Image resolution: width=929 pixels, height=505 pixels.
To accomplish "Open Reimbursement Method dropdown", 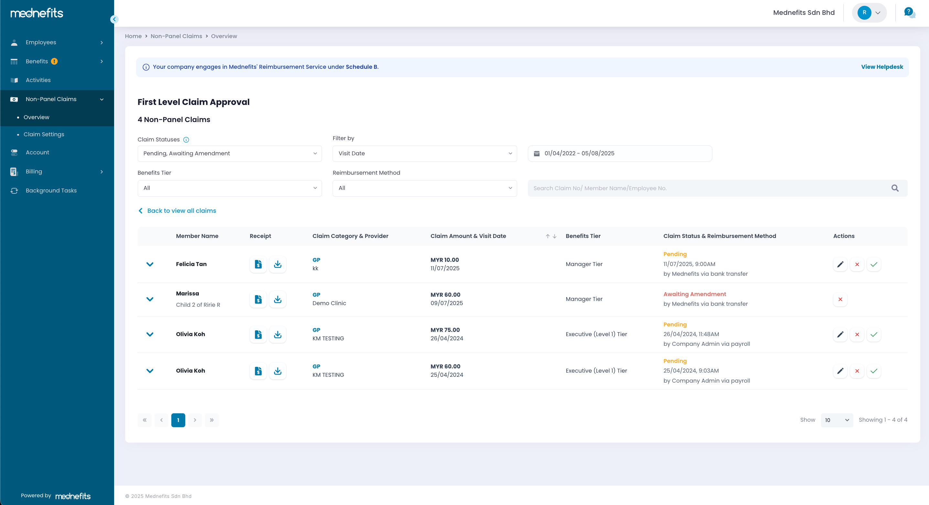I will pyautogui.click(x=424, y=188).
